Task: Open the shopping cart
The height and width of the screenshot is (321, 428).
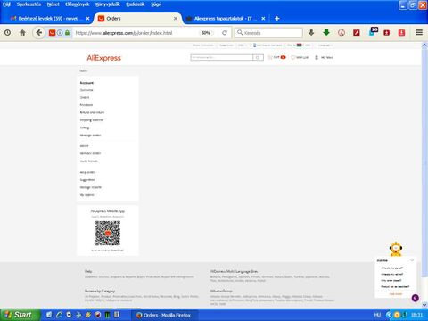Action: click(276, 57)
